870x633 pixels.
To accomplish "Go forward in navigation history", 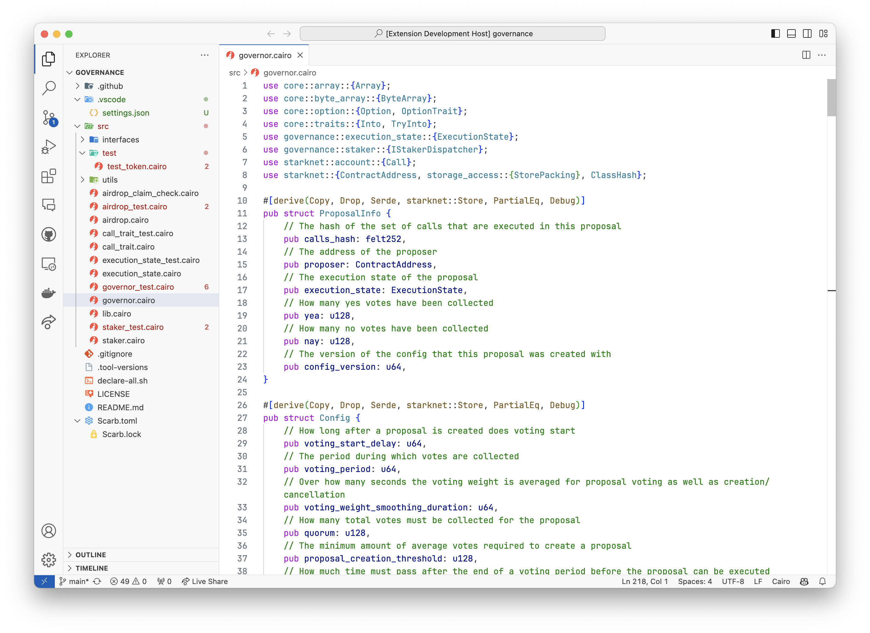I will pyautogui.click(x=287, y=34).
